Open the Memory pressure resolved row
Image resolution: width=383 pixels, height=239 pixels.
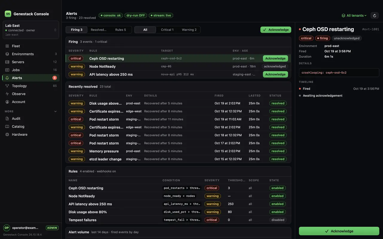pos(178,151)
